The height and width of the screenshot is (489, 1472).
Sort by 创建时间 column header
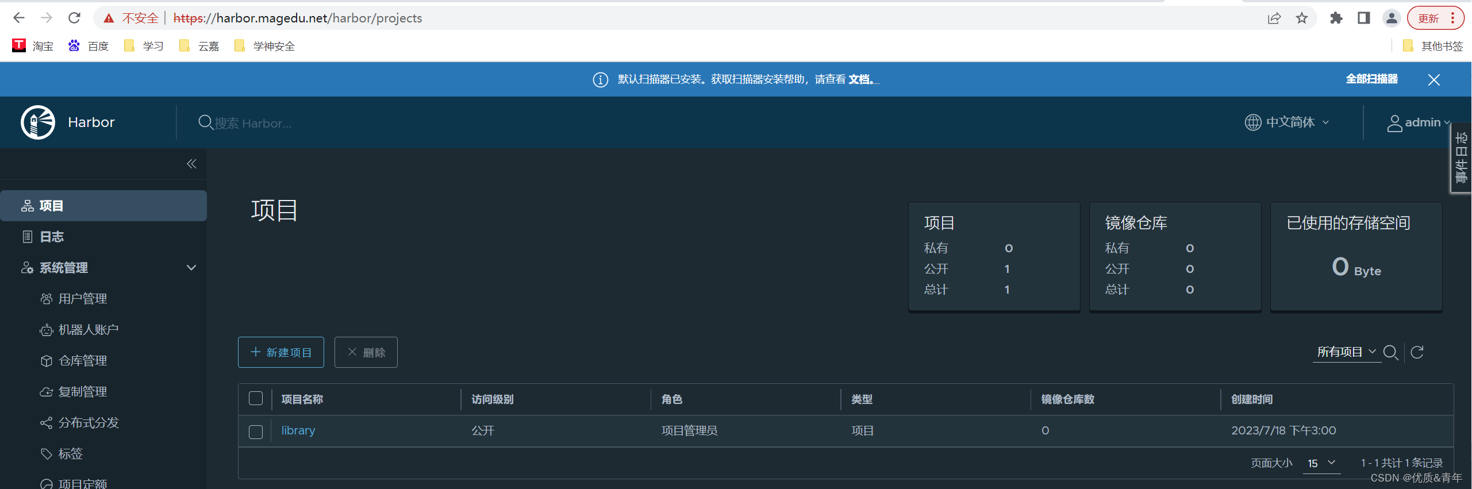[1252, 399]
